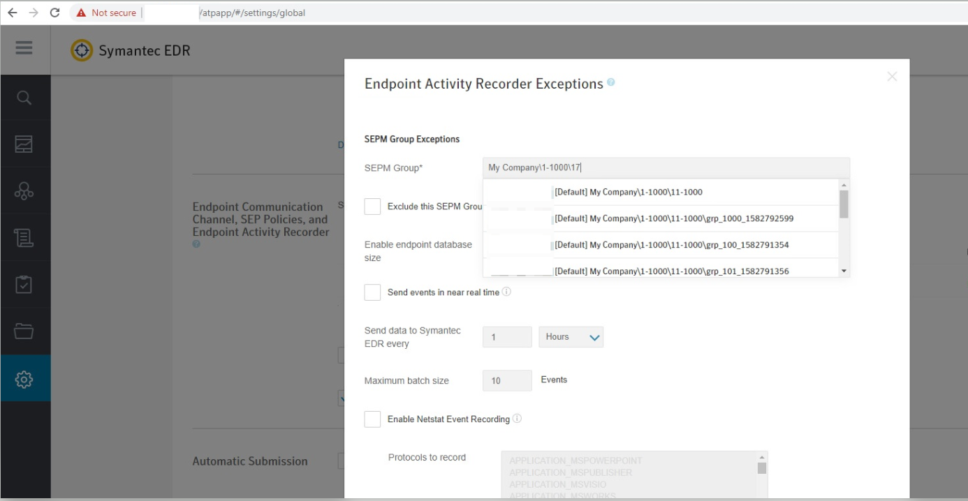The image size is (968, 501).
Task: Enable Send events in near real time
Action: 373,292
